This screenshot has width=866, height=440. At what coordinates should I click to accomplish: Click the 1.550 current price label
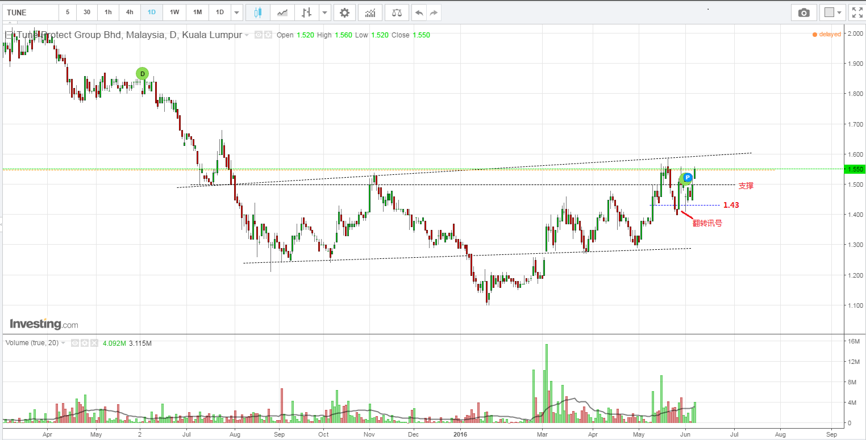pos(856,169)
